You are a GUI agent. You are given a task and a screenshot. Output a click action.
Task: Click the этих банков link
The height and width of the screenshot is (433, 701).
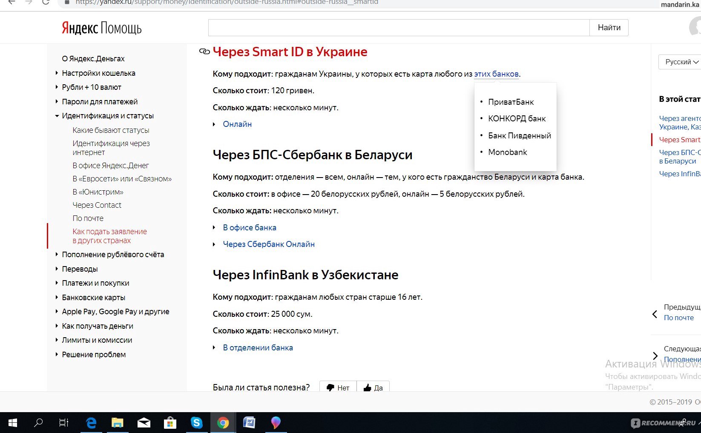point(496,74)
